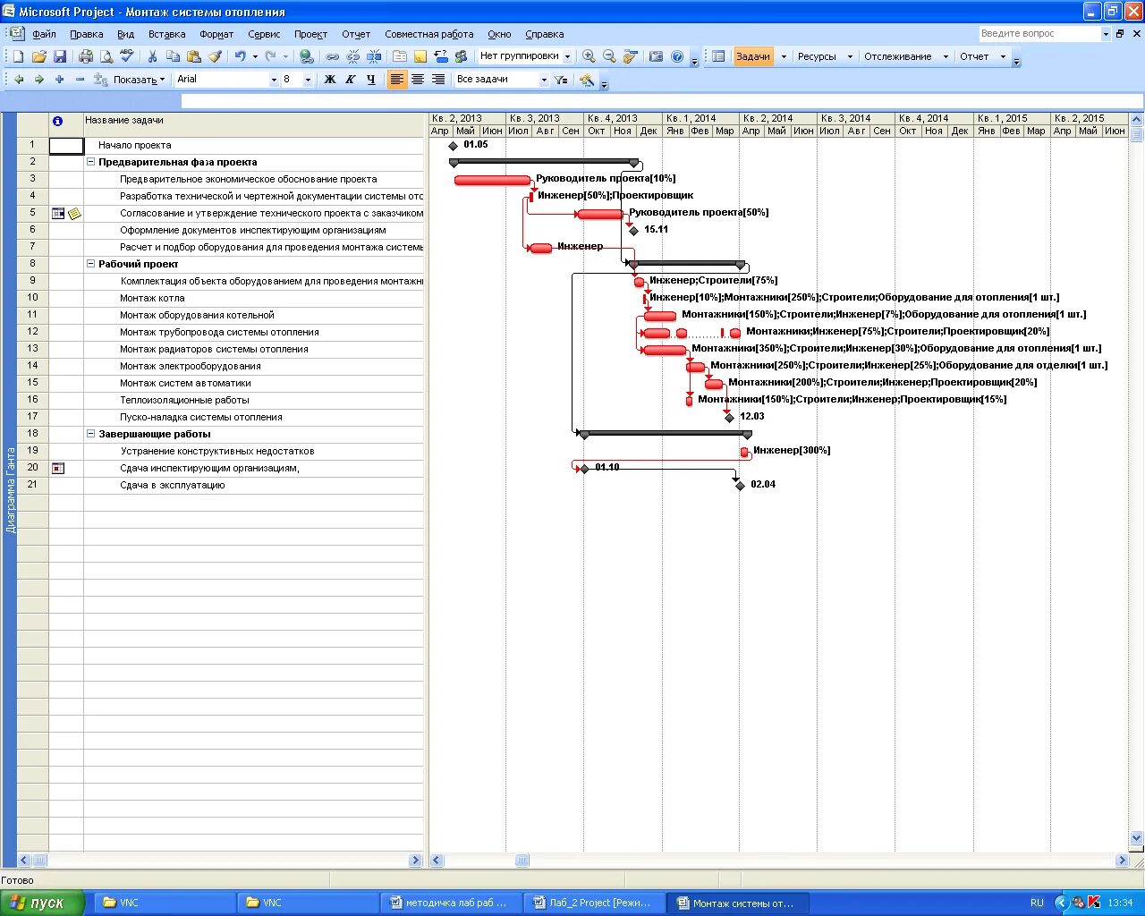Open print preview
Image resolution: width=1145 pixels, height=916 pixels.
(106, 56)
